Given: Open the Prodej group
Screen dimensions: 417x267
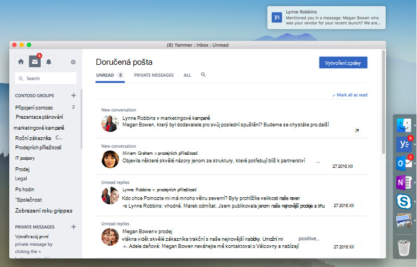Looking at the screenshot, I should click(x=22, y=169).
